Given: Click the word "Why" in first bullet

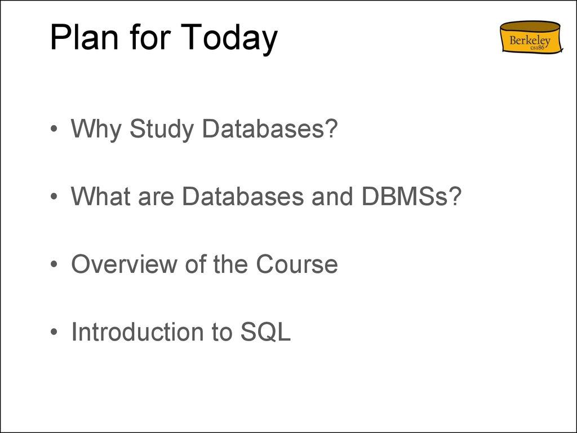Looking at the screenshot, I should [x=96, y=131].
